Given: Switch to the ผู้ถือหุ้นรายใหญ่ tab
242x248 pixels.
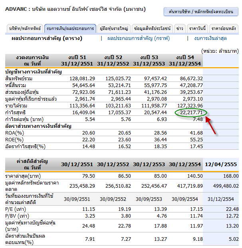Looking at the screenshot, I should (114, 28).
